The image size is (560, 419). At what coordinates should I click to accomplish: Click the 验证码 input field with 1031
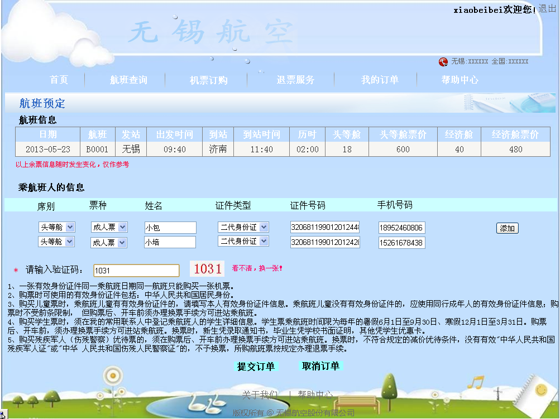(x=136, y=271)
